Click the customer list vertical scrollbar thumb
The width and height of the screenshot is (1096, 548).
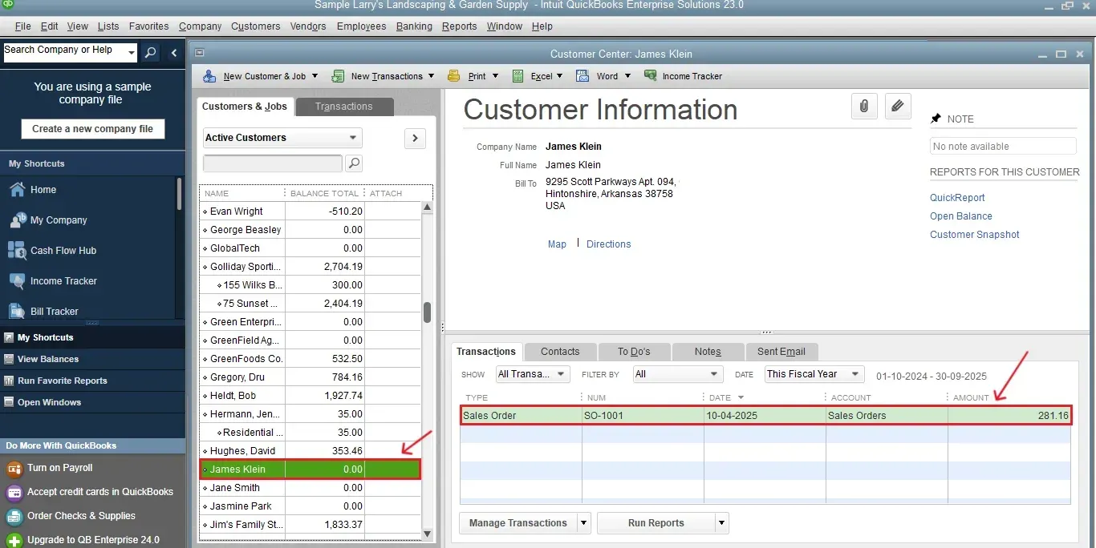tap(428, 312)
